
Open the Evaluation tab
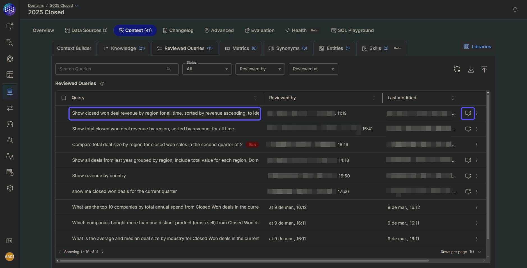(x=260, y=30)
